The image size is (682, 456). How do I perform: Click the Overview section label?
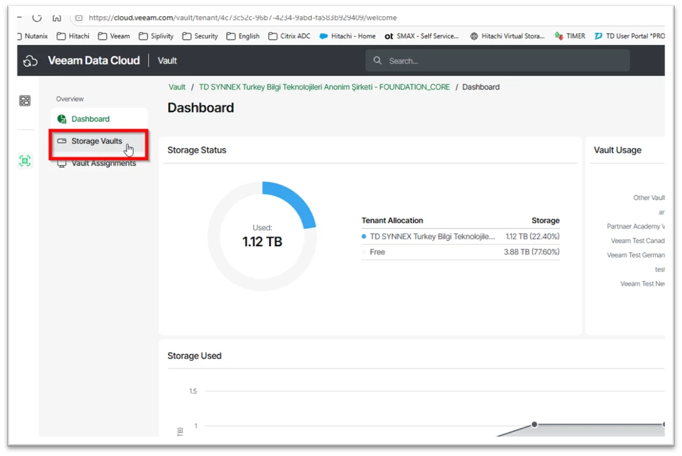tap(69, 99)
